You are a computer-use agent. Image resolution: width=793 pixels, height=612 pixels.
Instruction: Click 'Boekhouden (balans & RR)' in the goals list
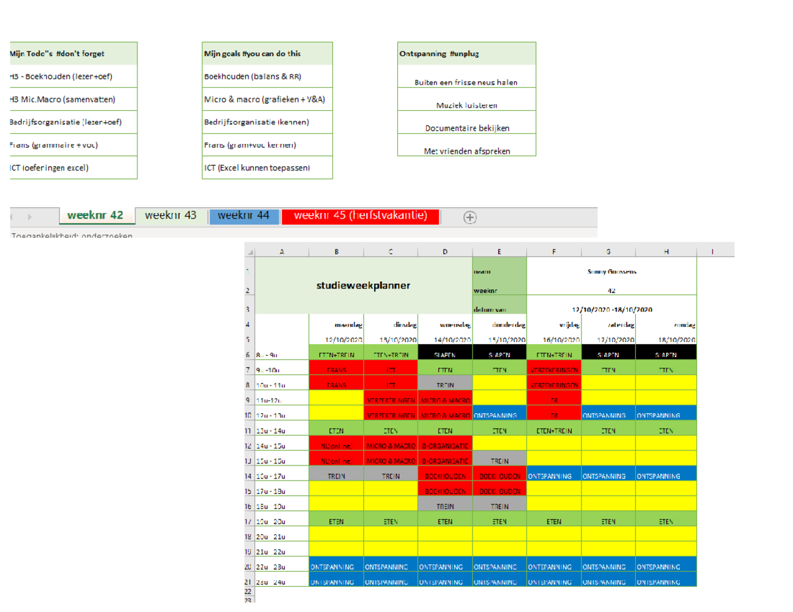(253, 76)
